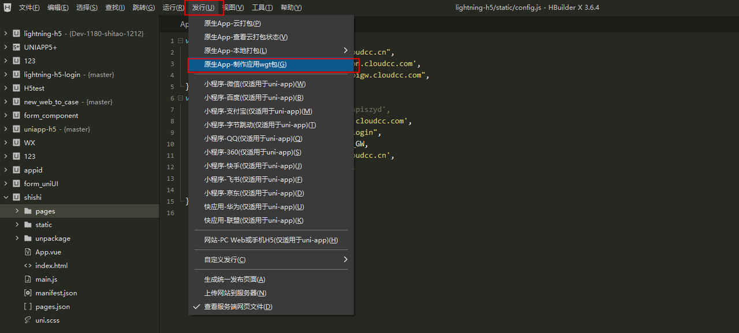Viewport: 739px width, 333px height.
Task: Collapse the shishi project folder
Action: (x=6, y=197)
